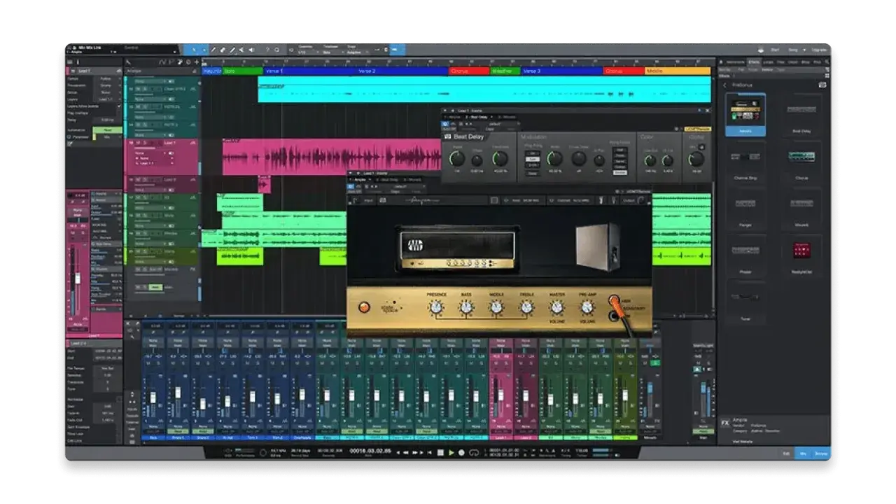Click the Rewind button in the transport

407,453
